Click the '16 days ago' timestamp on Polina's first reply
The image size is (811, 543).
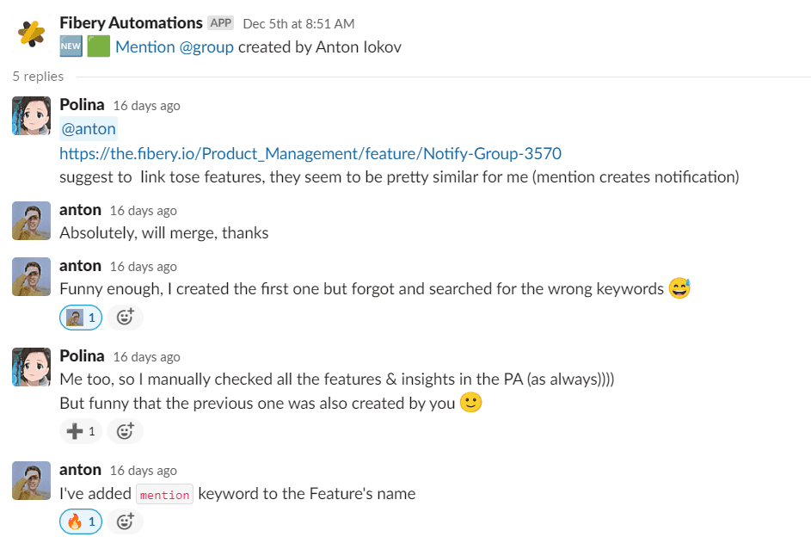coord(146,106)
